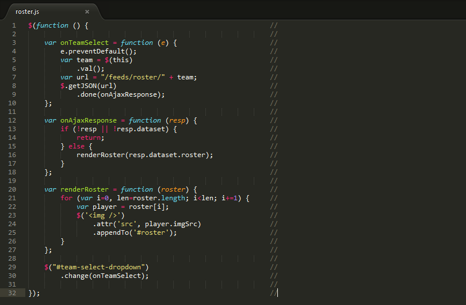This screenshot has width=466, height=305.
Task: Click the closing }); on line 32
Action: (34, 293)
